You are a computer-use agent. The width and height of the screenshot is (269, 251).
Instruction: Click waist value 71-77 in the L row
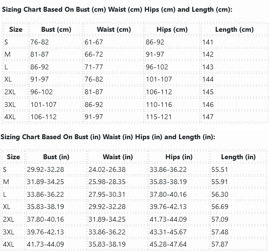click(94, 67)
